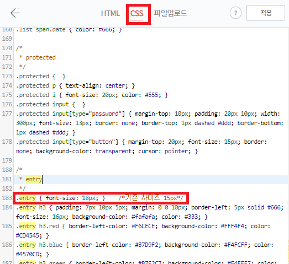Click '#F6CECE' border color value
The image size is (289, 264).
143,226
